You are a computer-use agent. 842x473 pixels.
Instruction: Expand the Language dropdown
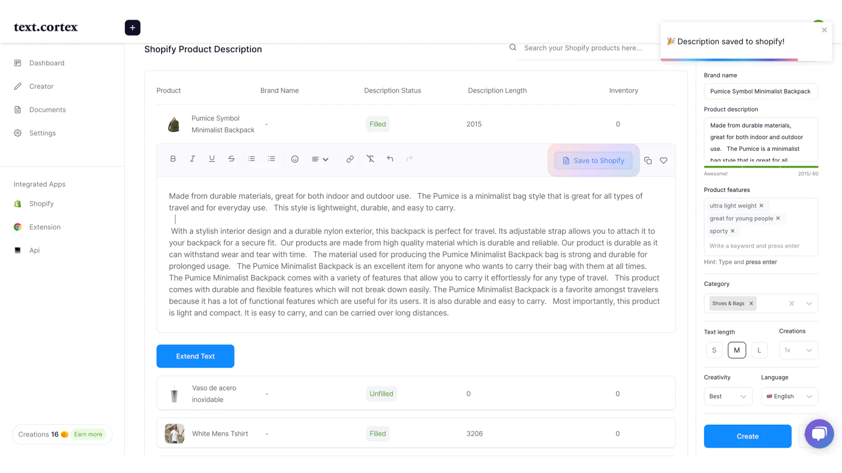[x=789, y=396]
